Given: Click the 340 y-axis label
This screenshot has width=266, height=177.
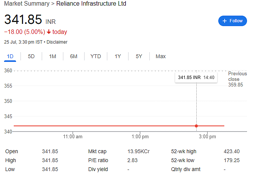Looking at the screenshot, I should click(x=8, y=132).
